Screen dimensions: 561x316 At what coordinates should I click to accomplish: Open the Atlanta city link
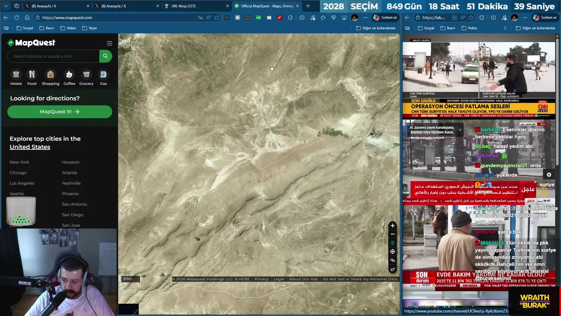tap(69, 172)
